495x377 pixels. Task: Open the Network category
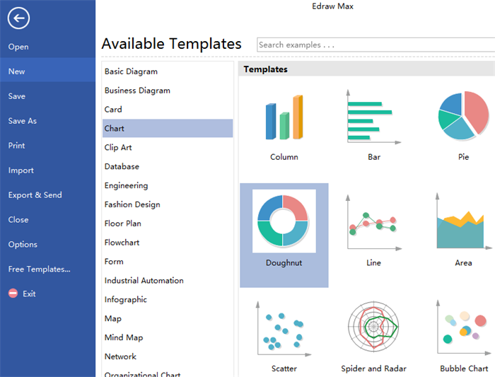168,356
